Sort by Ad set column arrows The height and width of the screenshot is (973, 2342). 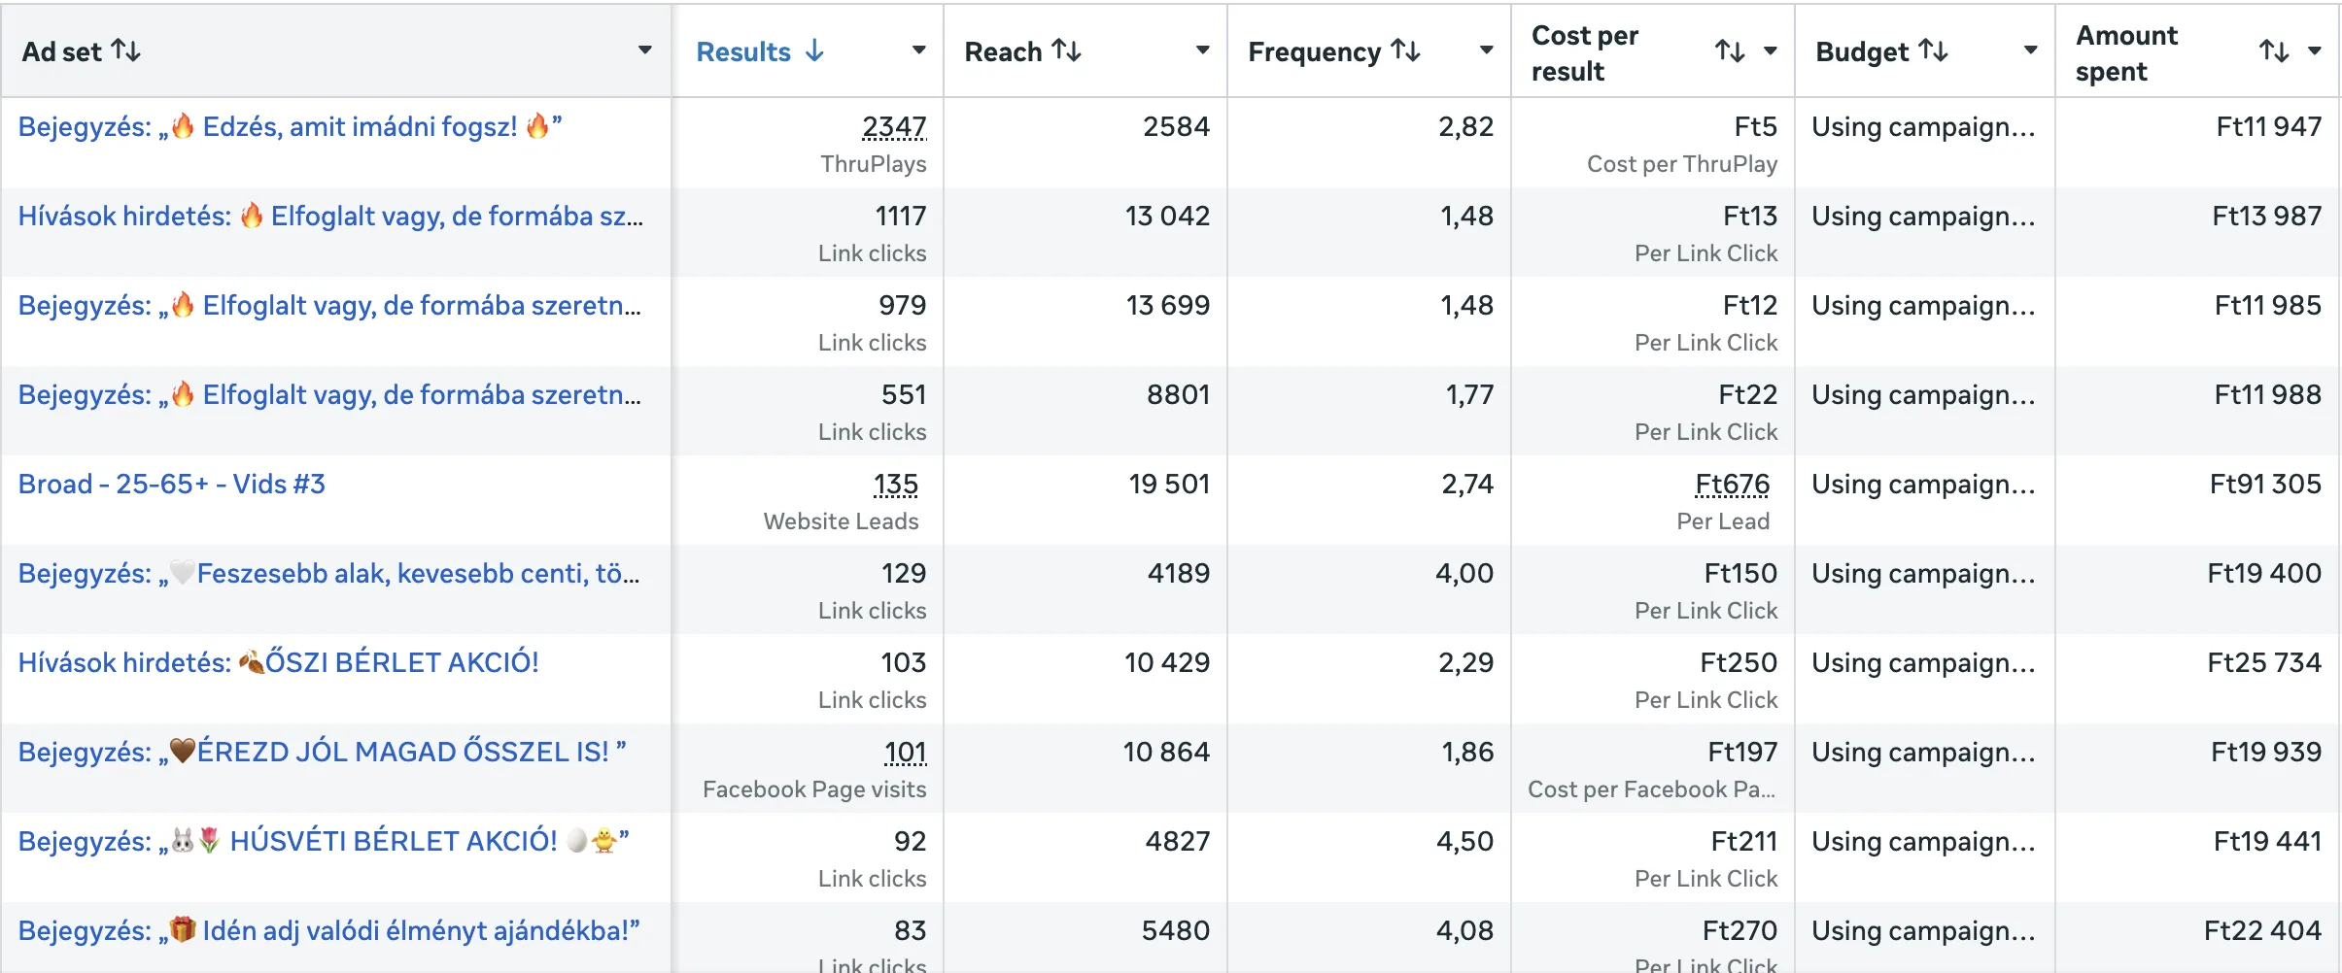tap(126, 50)
